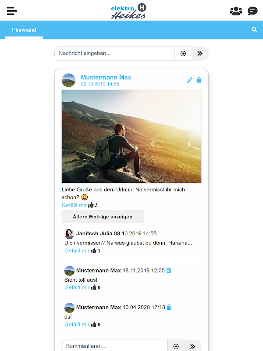Click thumbs-up icon on Julia's comment
This screenshot has width=263, height=351.
tap(93, 251)
